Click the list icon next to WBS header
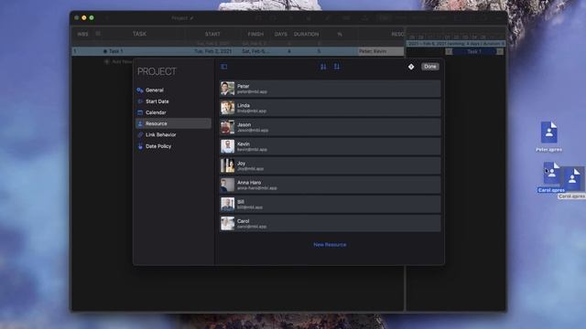Image resolution: width=586 pixels, height=329 pixels. [x=98, y=34]
